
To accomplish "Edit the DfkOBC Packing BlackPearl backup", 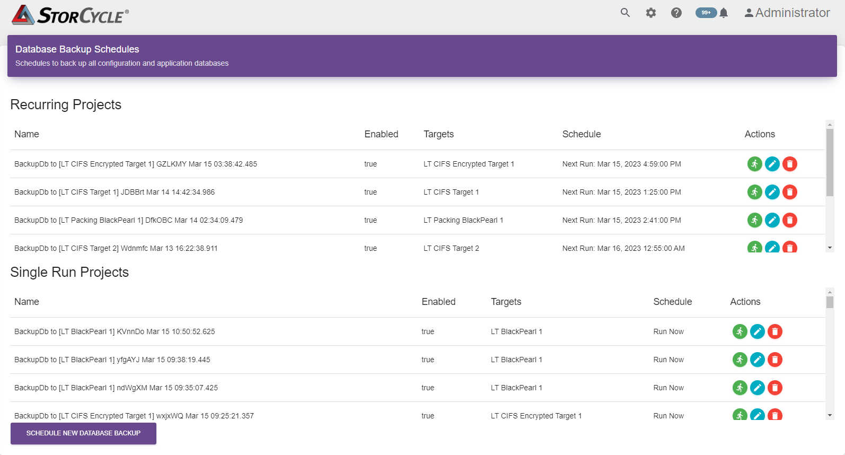I will click(772, 220).
